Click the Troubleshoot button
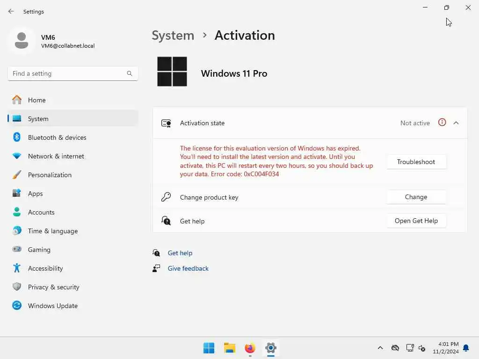 pyautogui.click(x=416, y=161)
